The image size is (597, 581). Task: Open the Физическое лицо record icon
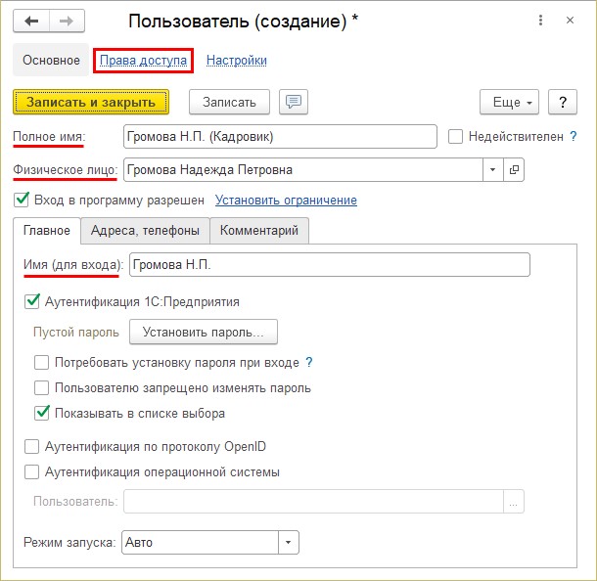tap(514, 169)
